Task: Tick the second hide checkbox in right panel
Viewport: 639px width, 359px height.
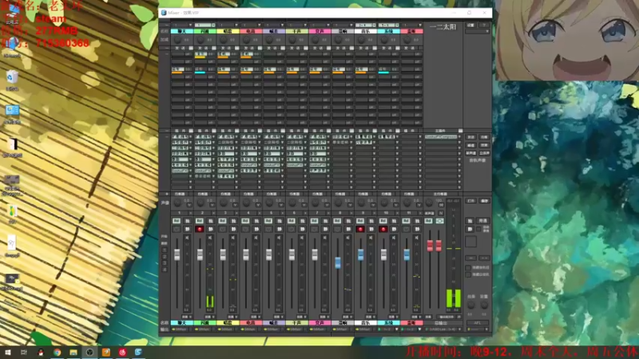Action: point(468,274)
